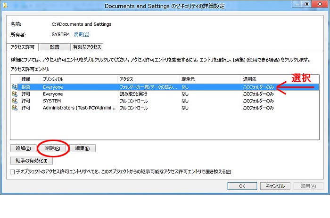Click the 追加(D) button
Viewport: 330px width, 218px height.
coord(23,148)
